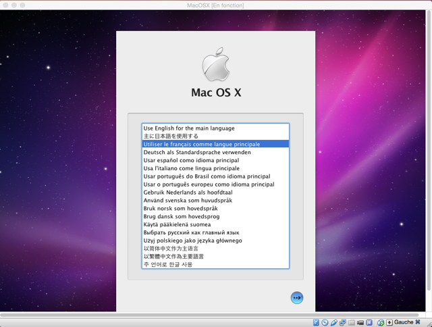The width and height of the screenshot is (432, 327).
Task: Click the vertical scrollbar of the VM window
Action: coord(429,150)
